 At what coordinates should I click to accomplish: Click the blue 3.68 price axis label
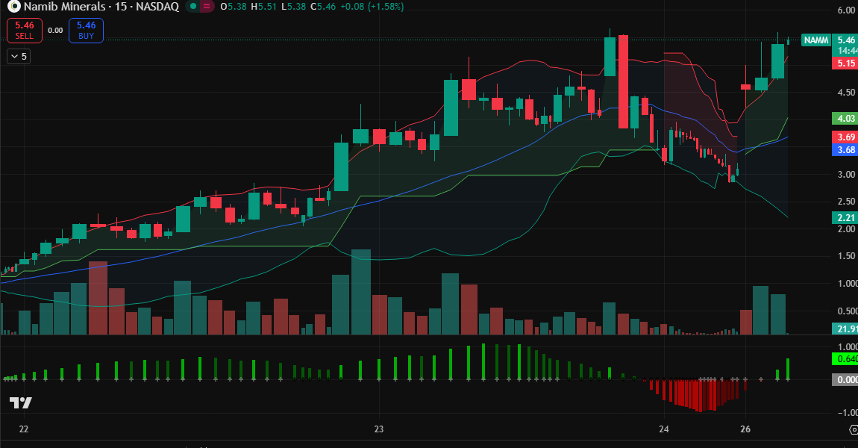click(x=845, y=149)
